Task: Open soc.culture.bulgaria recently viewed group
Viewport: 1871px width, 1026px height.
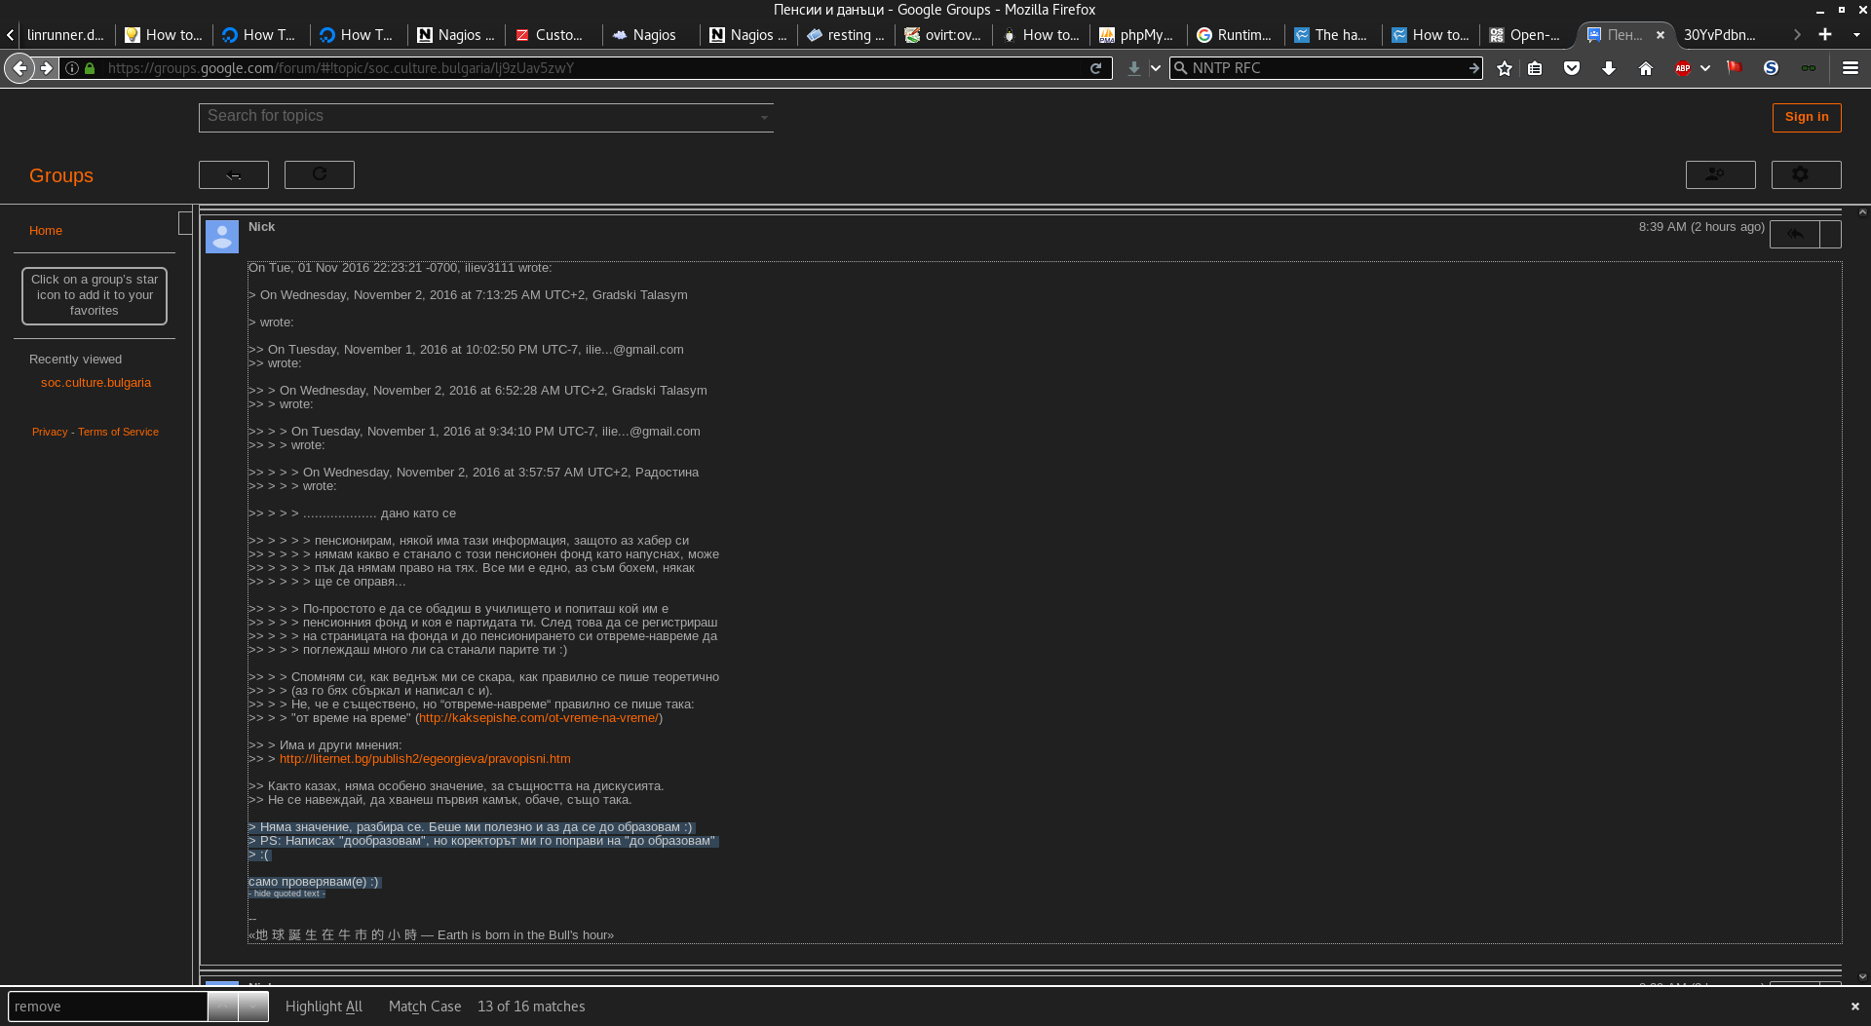Action: [x=95, y=383]
